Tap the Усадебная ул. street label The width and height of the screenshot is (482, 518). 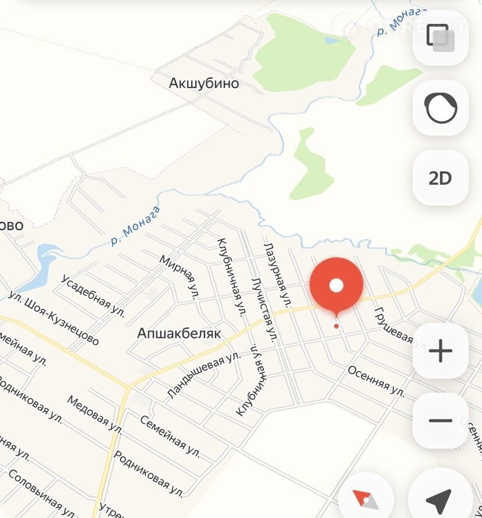pyautogui.click(x=93, y=295)
